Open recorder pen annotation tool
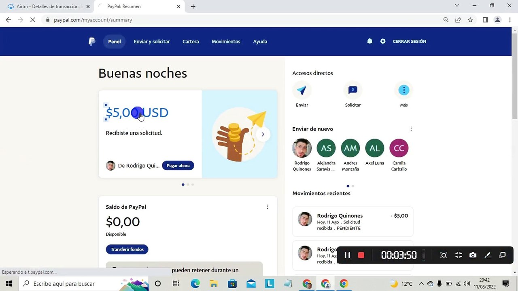This screenshot has height=291, width=518. click(488, 255)
